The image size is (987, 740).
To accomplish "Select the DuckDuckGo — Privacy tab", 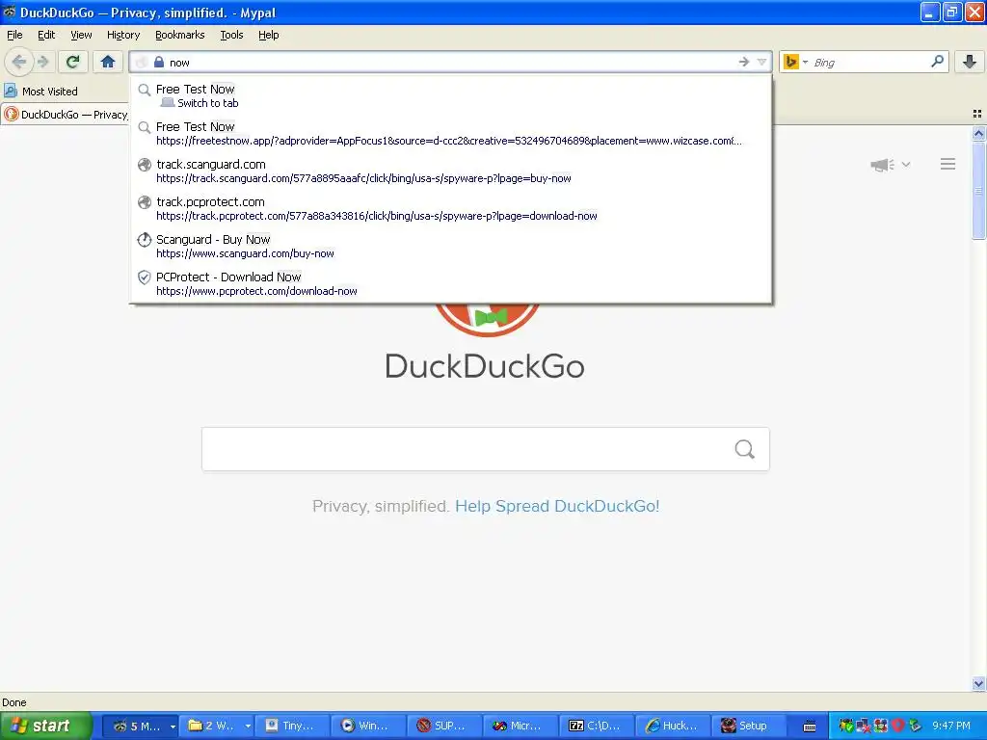I will [x=66, y=115].
